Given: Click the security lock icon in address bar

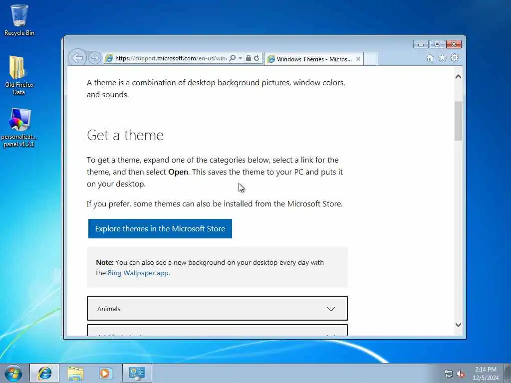Looking at the screenshot, I should (249, 58).
